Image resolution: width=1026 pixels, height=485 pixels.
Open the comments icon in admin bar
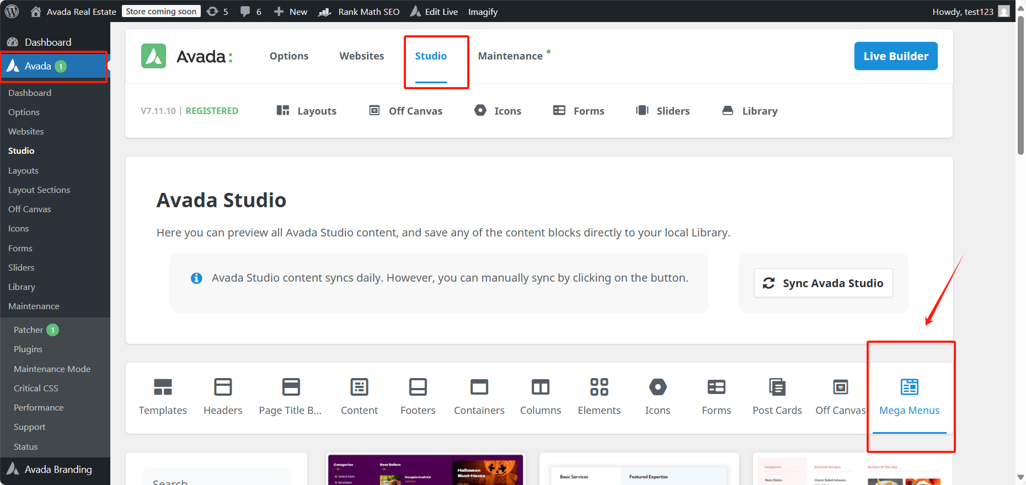pos(245,12)
